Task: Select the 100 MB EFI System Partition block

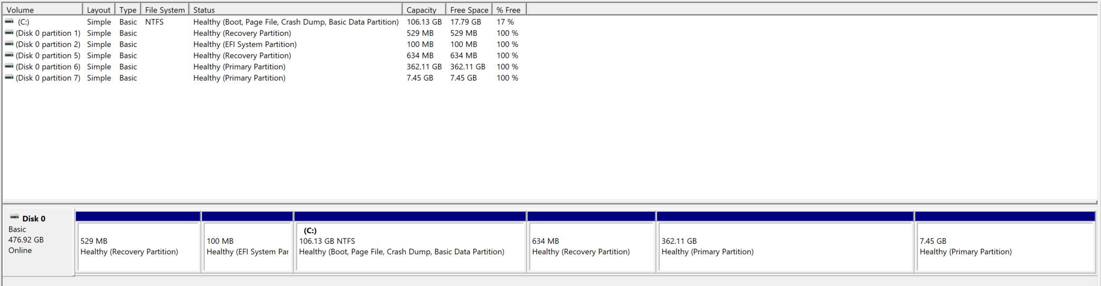Action: 247,242
